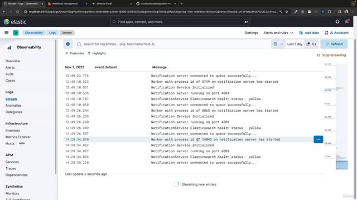
Task: Open Alerts in sidebar
Action: [10, 68]
